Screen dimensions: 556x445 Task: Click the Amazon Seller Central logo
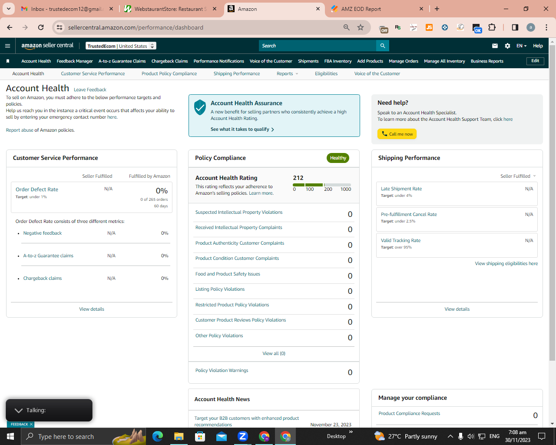click(47, 46)
